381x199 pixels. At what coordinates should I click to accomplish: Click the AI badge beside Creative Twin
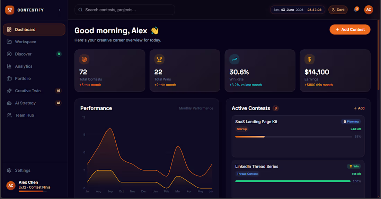(x=58, y=91)
